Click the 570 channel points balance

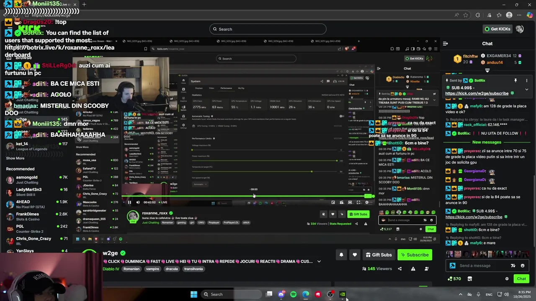click(454, 279)
